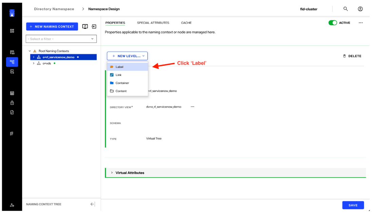Click the NAMING CONTEXT TREE footer label

pos(44,204)
